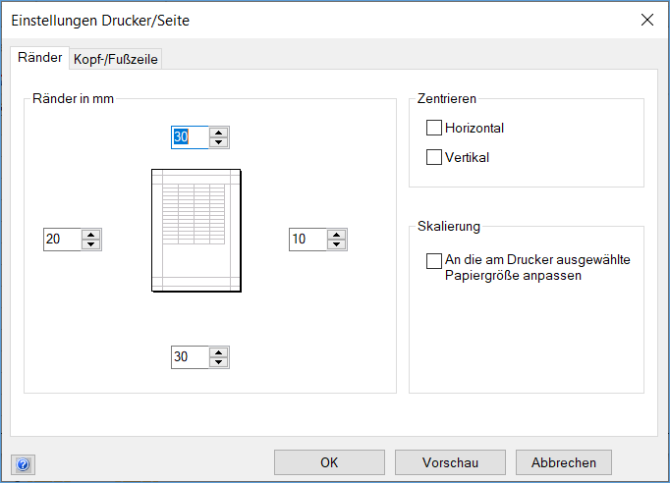This screenshot has height=483, width=670.
Task: Toggle fit to printer paper size checkbox
Action: pos(434,261)
